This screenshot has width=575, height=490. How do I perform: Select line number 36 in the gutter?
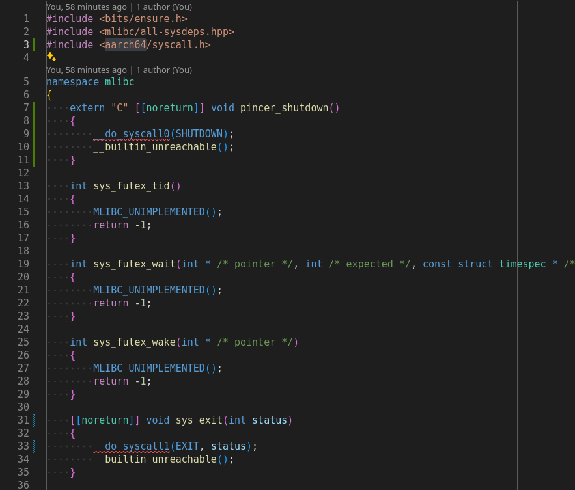click(23, 485)
